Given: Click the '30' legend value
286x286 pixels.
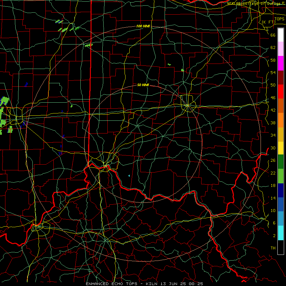Looking at the screenshot, I should [273, 148].
